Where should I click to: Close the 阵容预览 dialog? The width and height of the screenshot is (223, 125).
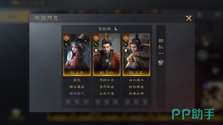click(189, 18)
